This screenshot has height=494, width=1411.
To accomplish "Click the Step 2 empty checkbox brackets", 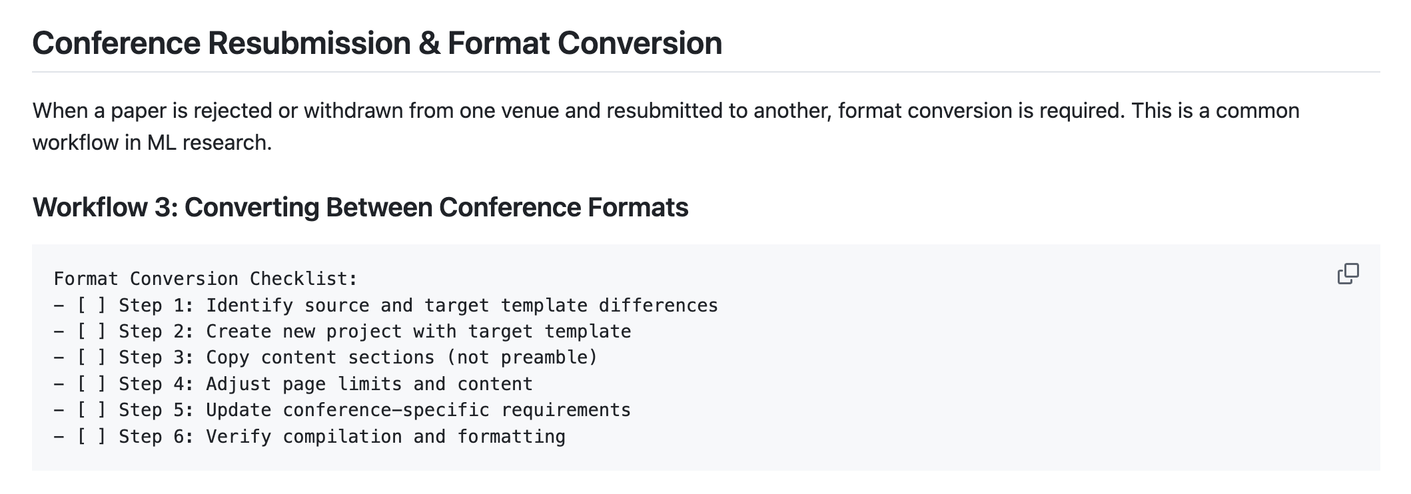I will point(91,332).
